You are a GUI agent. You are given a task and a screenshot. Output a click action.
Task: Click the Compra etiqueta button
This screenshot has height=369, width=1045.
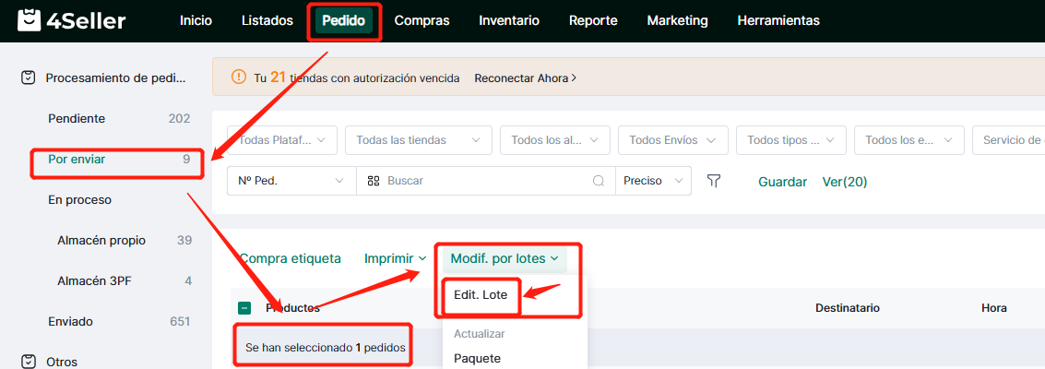(290, 259)
